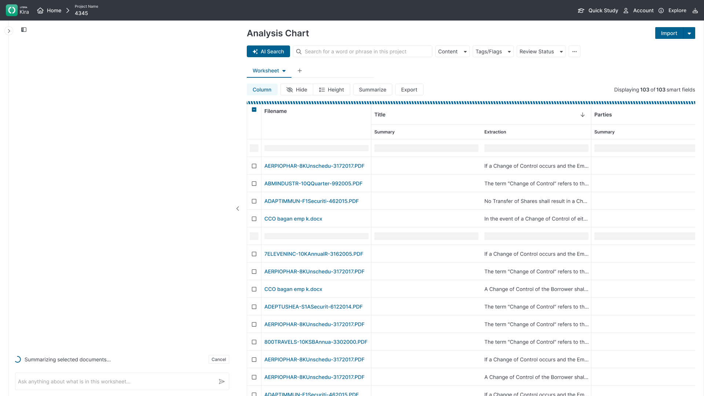This screenshot has height=396, width=704.
Task: Click the Import button
Action: 669,33
